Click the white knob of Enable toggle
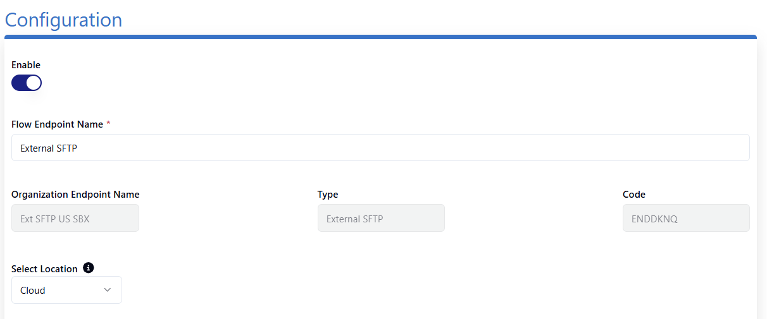 [x=34, y=83]
